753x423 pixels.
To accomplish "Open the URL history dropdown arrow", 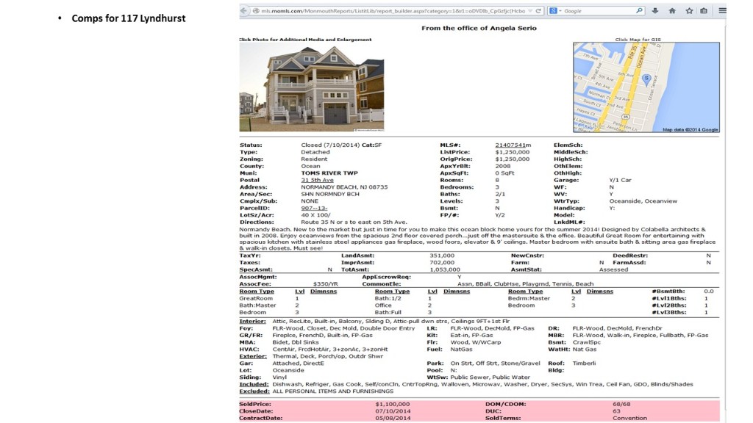I will pyautogui.click(x=529, y=11).
